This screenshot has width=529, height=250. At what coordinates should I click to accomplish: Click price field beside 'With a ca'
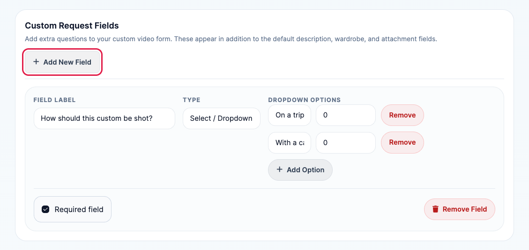click(x=345, y=142)
